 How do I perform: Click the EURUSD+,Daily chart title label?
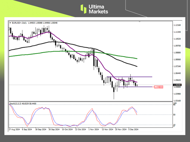pos(18,23)
